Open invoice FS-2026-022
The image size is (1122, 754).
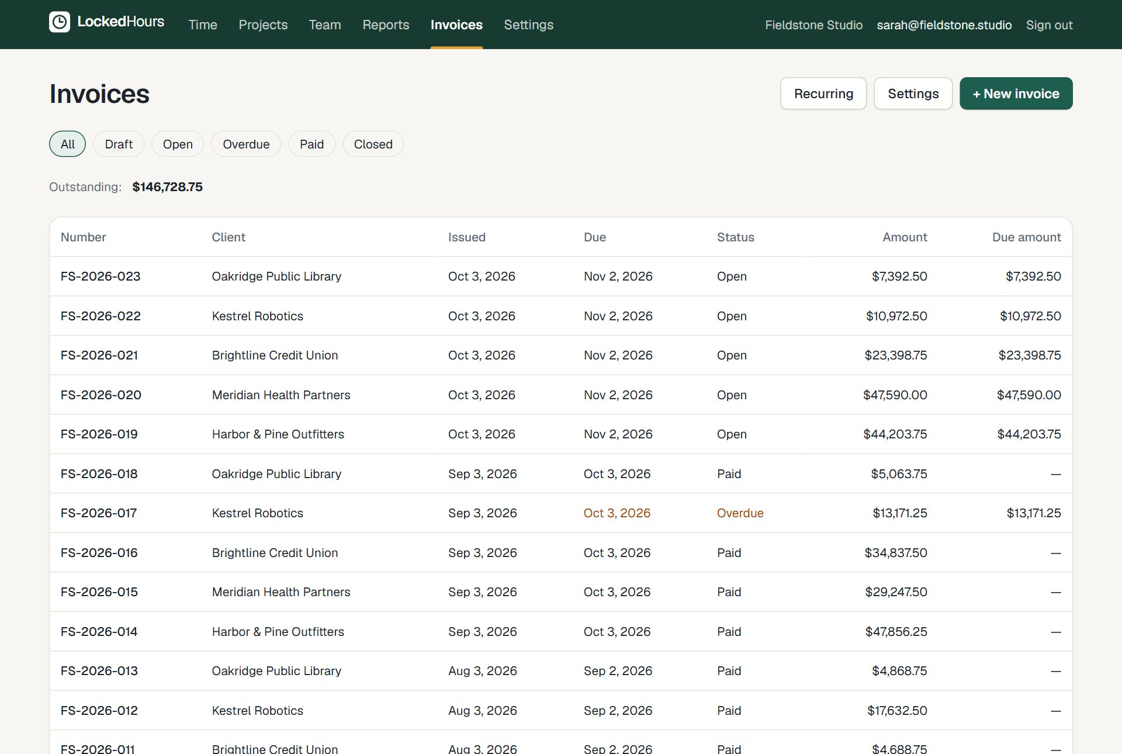[101, 316]
